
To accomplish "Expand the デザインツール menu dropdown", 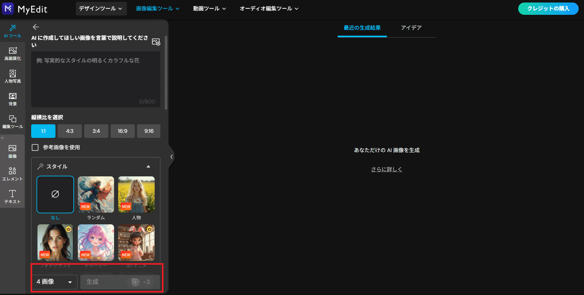I will coord(101,9).
